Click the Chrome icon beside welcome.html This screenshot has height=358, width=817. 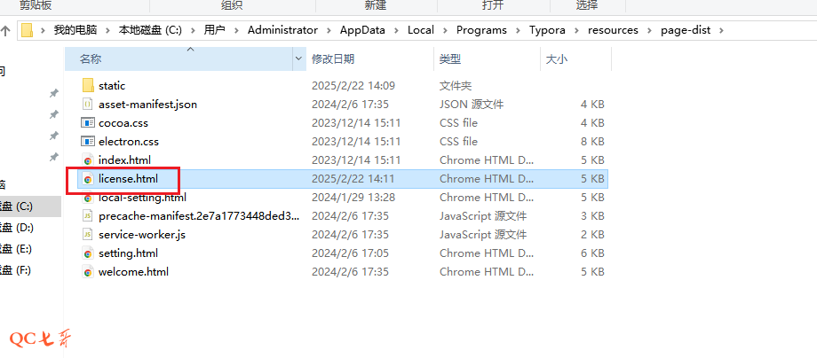pos(88,272)
